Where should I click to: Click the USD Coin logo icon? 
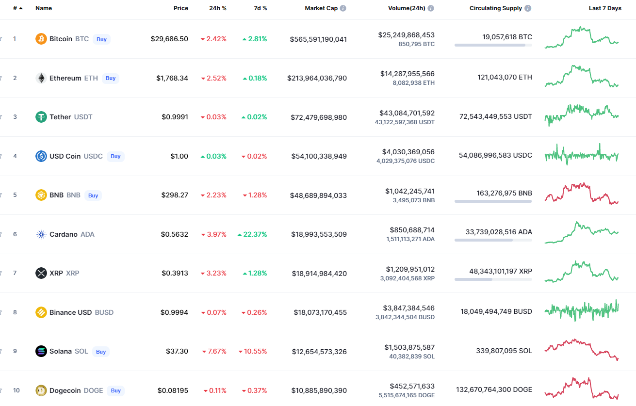click(x=41, y=156)
